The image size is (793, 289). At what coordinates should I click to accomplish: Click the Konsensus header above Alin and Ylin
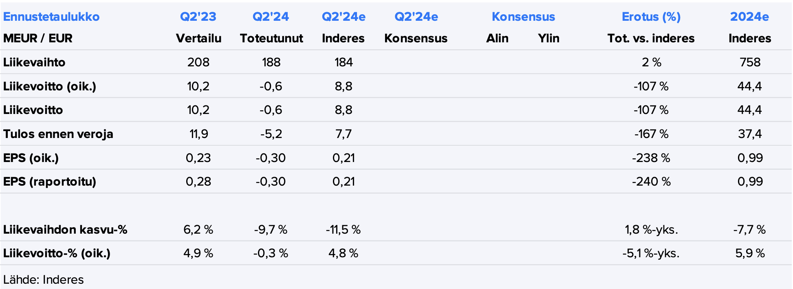click(523, 17)
